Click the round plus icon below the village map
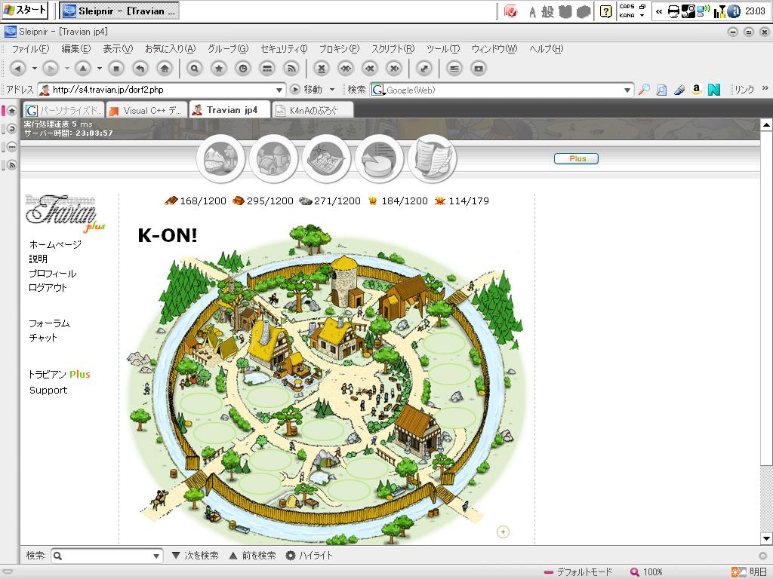 [503, 532]
